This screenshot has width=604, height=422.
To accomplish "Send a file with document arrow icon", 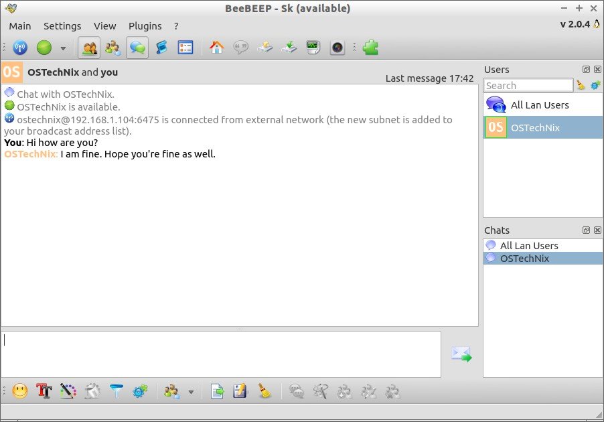I will tap(217, 392).
